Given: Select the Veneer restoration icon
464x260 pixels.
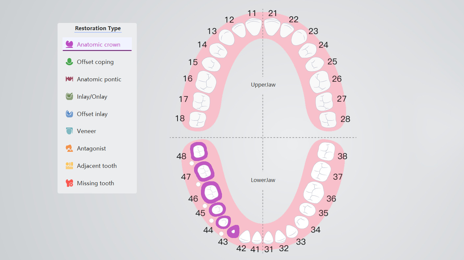Looking at the screenshot, I should tap(69, 131).
